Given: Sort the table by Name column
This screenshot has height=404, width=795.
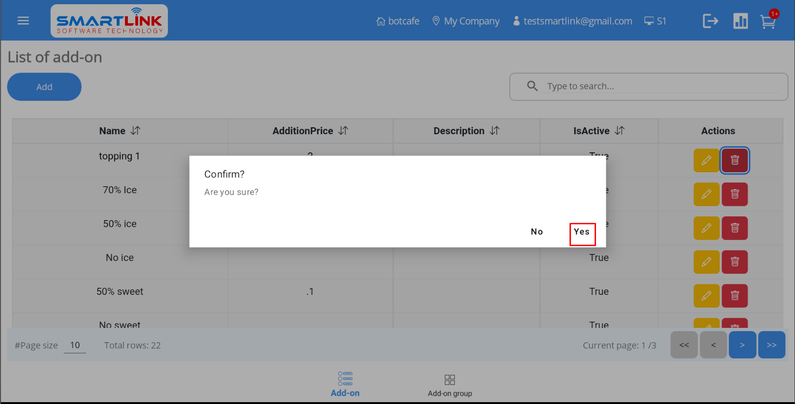Looking at the screenshot, I should (135, 131).
